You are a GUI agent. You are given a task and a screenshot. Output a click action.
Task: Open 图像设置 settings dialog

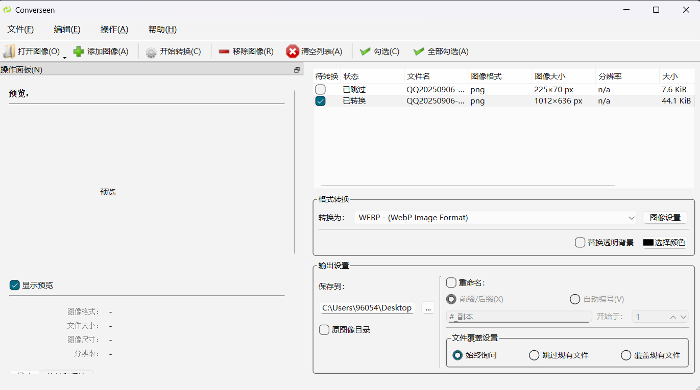[x=665, y=217]
